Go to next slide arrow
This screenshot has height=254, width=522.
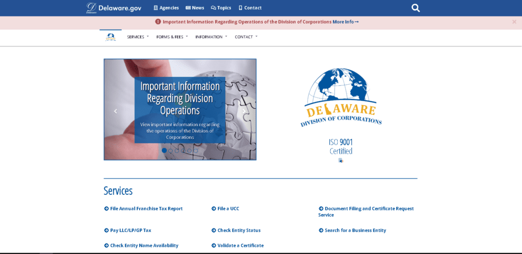point(244,111)
